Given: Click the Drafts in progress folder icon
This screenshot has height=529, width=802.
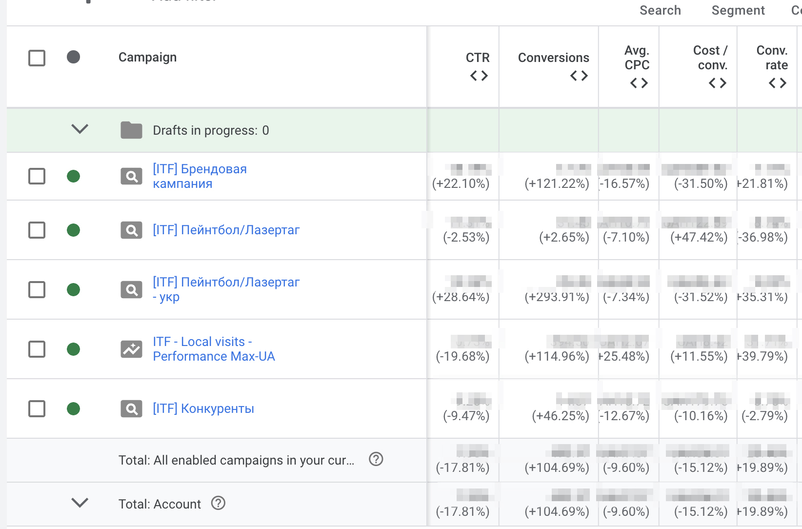Looking at the screenshot, I should pyautogui.click(x=131, y=130).
